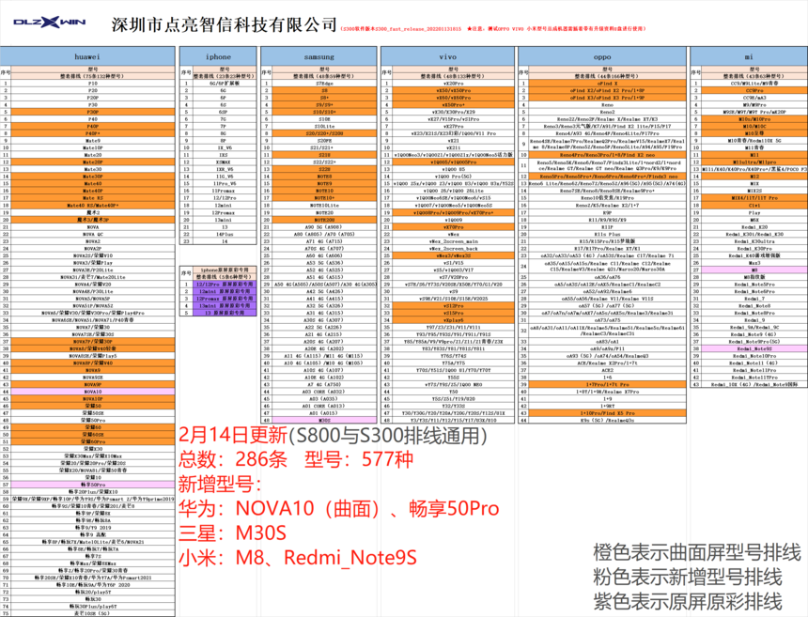Select the huawei column header
Viewport: 808px width, 617px height.
92,56
